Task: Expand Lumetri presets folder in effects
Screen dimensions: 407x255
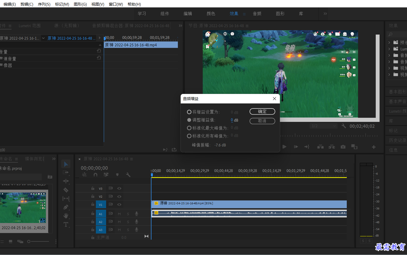Action: click(x=389, y=49)
